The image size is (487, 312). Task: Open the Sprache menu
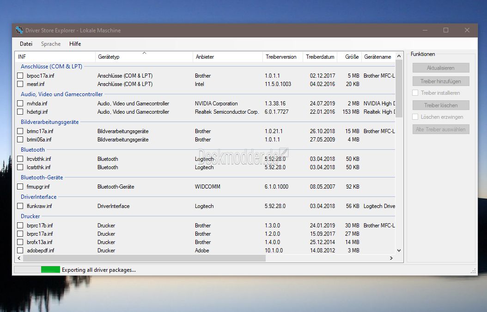[x=51, y=44]
